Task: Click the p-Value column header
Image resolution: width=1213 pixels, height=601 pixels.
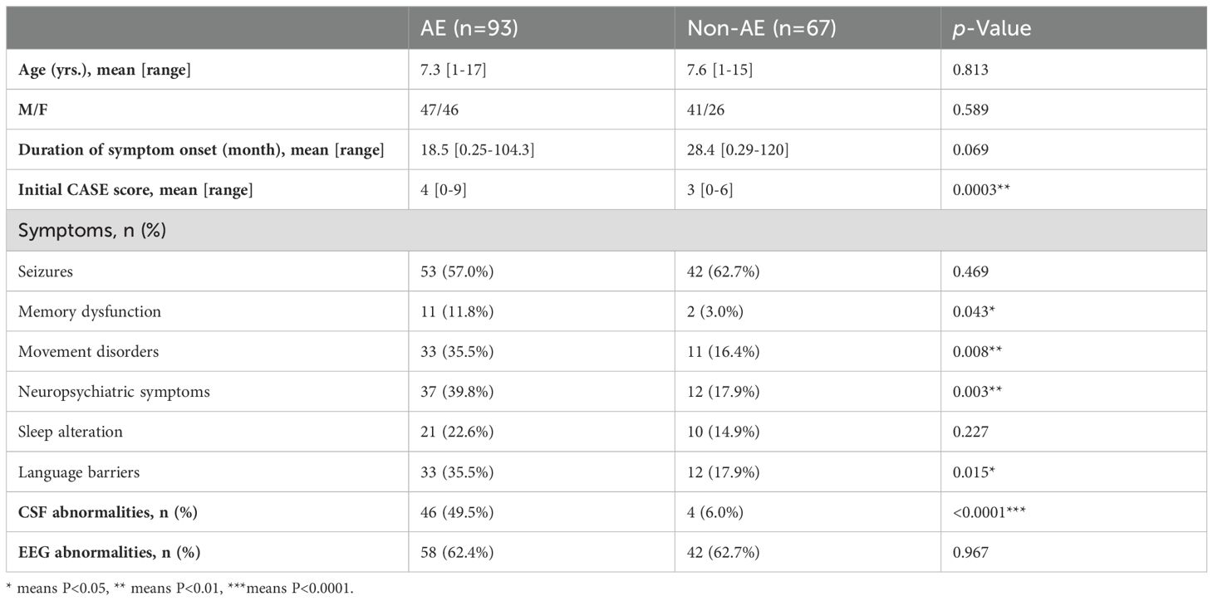Action: 991,28
